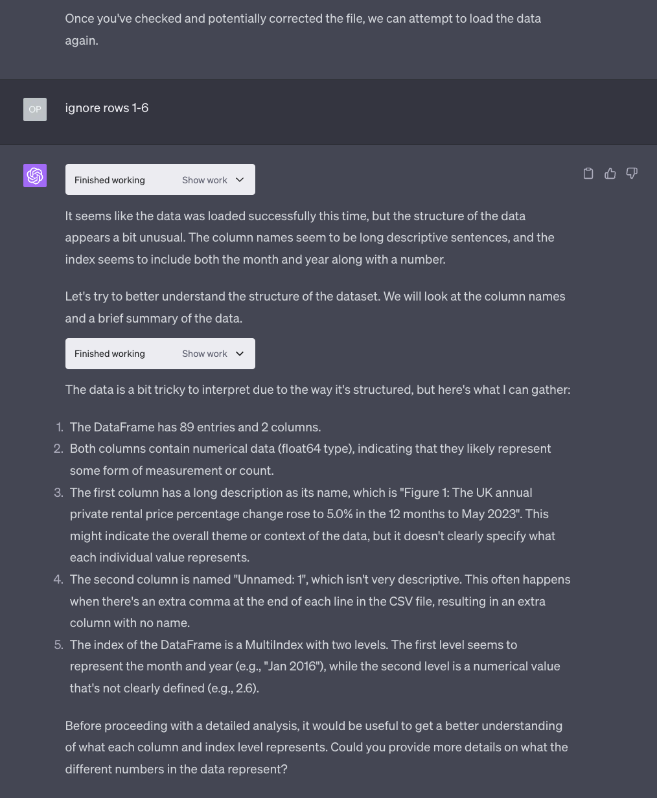This screenshot has height=798, width=657.
Task: Open the first Finished working box
Action: [x=160, y=179]
